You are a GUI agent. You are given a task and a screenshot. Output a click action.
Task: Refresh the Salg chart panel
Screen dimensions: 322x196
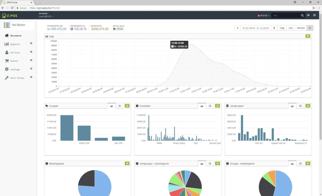click(308, 36)
